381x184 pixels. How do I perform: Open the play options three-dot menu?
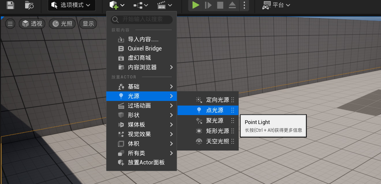point(244,5)
